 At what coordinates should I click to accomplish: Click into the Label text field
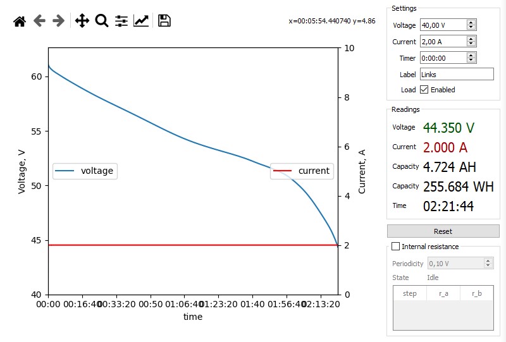click(x=456, y=75)
